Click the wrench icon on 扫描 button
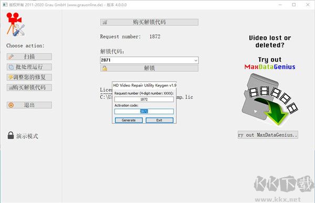Screen dimensions: 315x203 (x=11, y=57)
